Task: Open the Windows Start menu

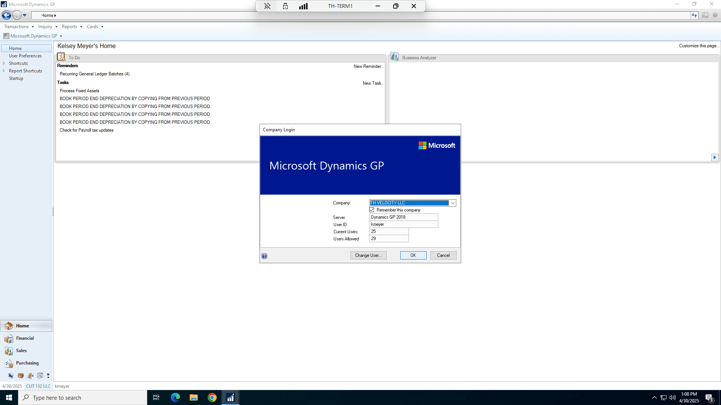Action: pyautogui.click(x=9, y=397)
